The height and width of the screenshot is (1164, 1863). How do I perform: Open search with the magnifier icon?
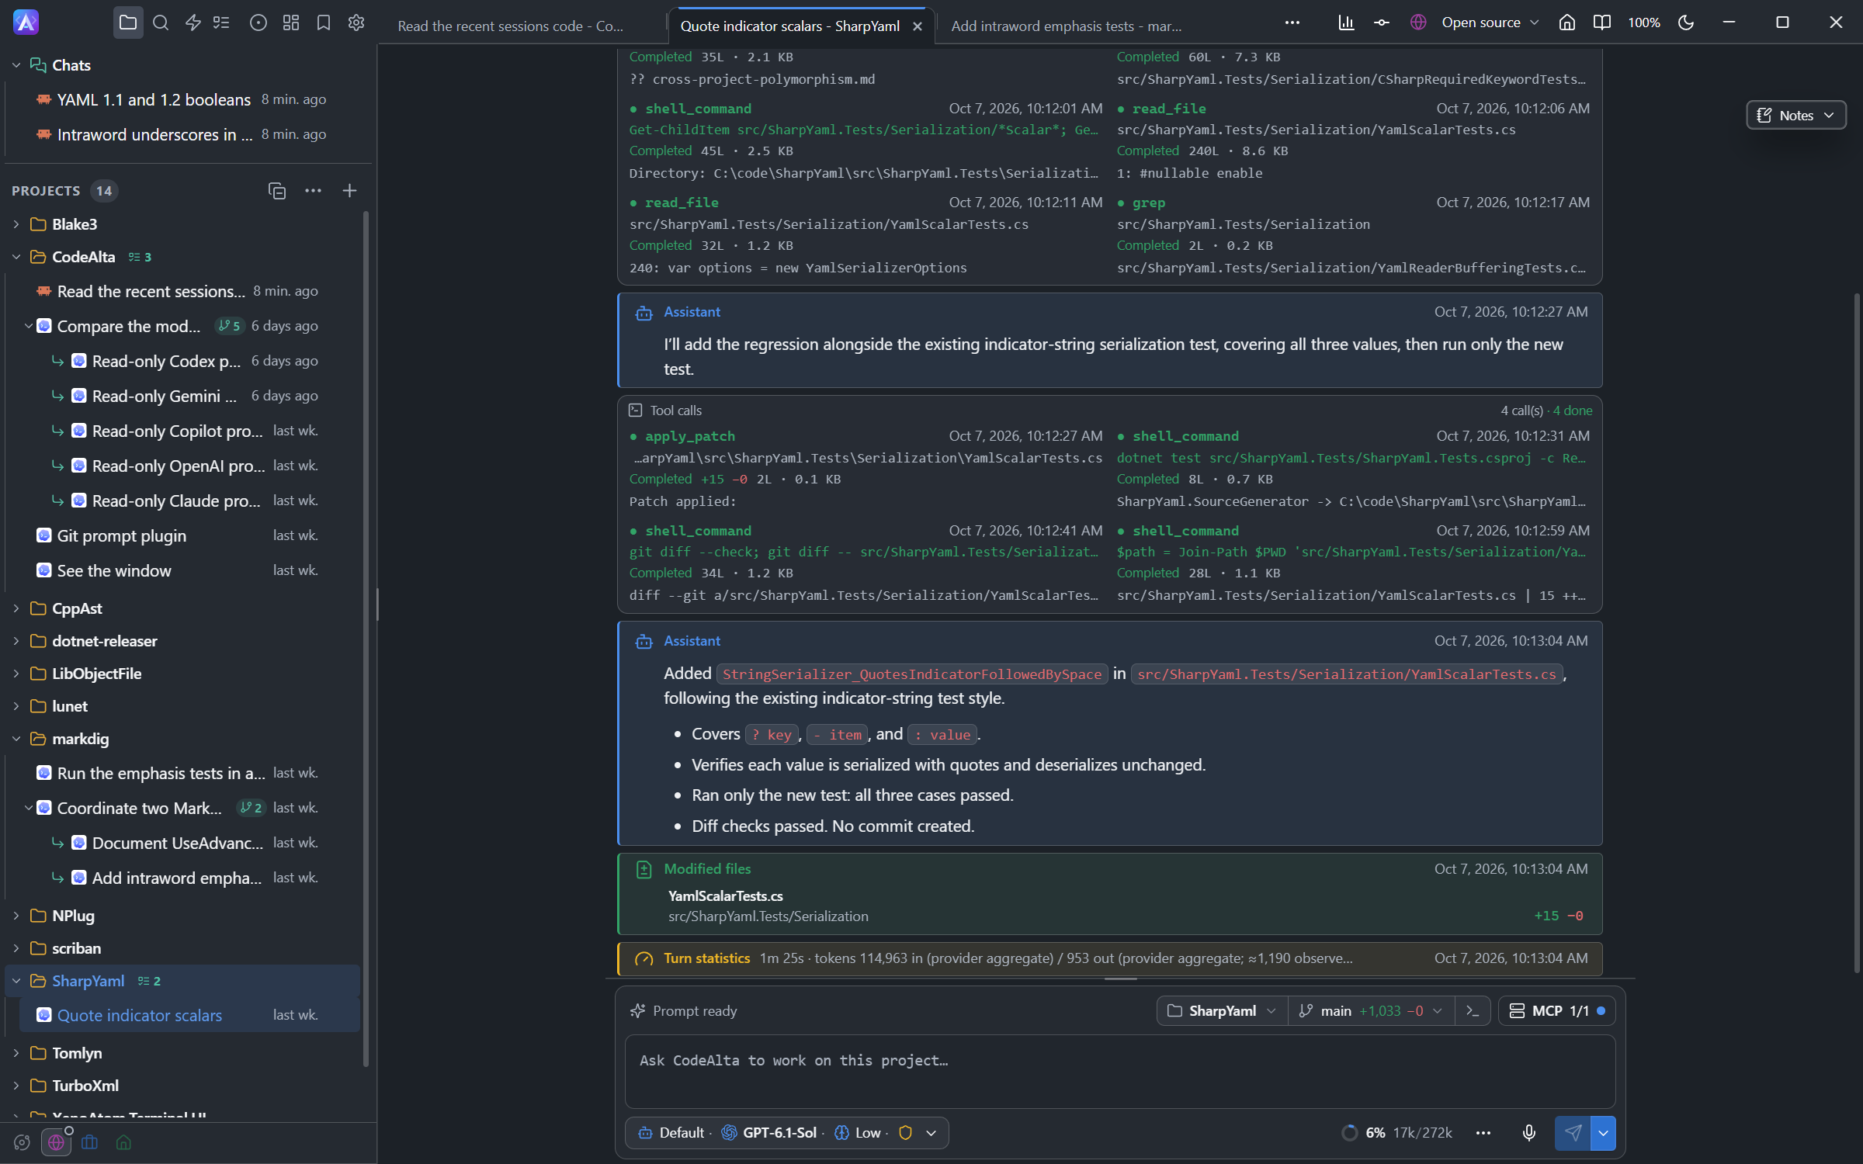161,23
